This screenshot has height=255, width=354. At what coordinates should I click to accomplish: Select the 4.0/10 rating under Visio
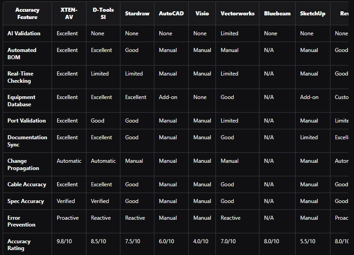click(x=201, y=241)
